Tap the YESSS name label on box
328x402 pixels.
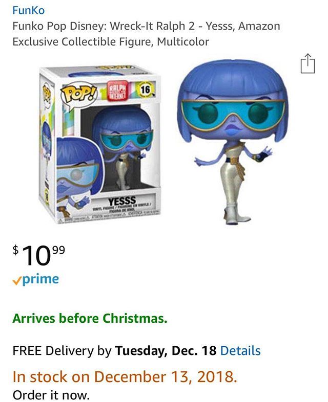[122, 200]
